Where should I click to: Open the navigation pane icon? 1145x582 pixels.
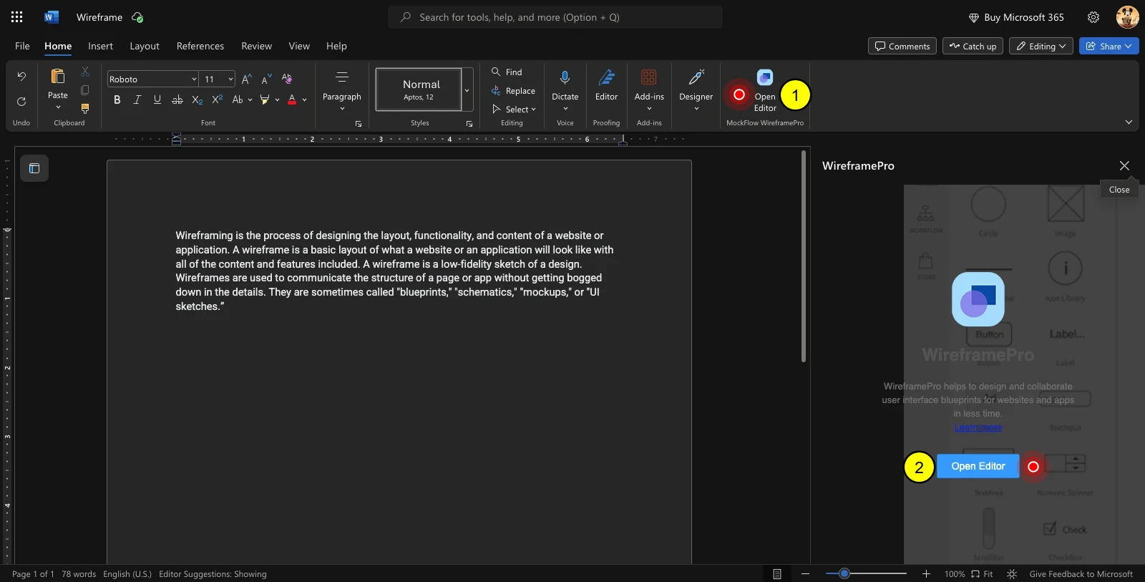coord(34,168)
